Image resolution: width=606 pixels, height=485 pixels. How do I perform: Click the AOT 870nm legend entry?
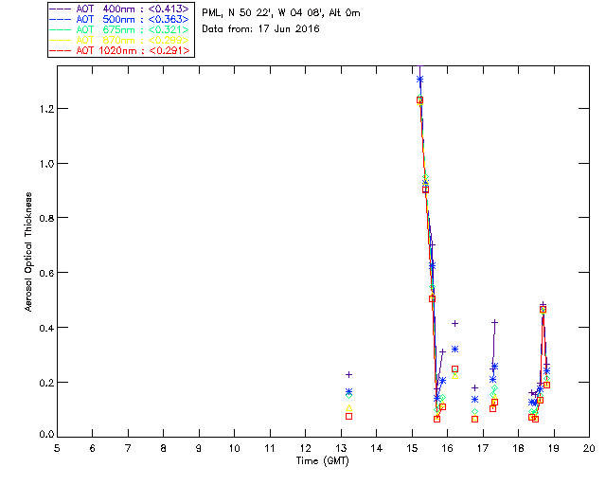(119, 40)
